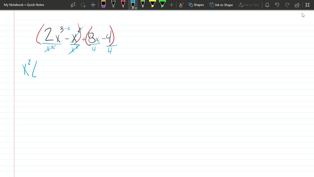Select the lasso select tool
Viewport: 314px width, 177px height.
pyautogui.click(x=82, y=5)
